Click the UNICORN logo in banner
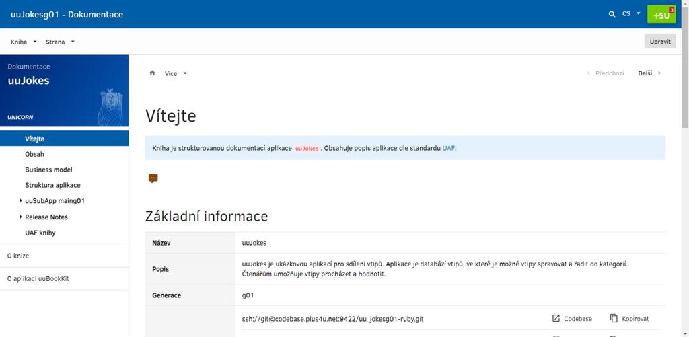The image size is (689, 337). pos(20,117)
